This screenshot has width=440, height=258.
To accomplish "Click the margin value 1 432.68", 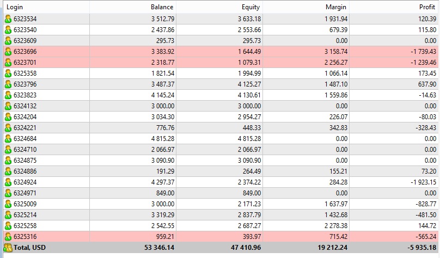I will click(336, 215).
